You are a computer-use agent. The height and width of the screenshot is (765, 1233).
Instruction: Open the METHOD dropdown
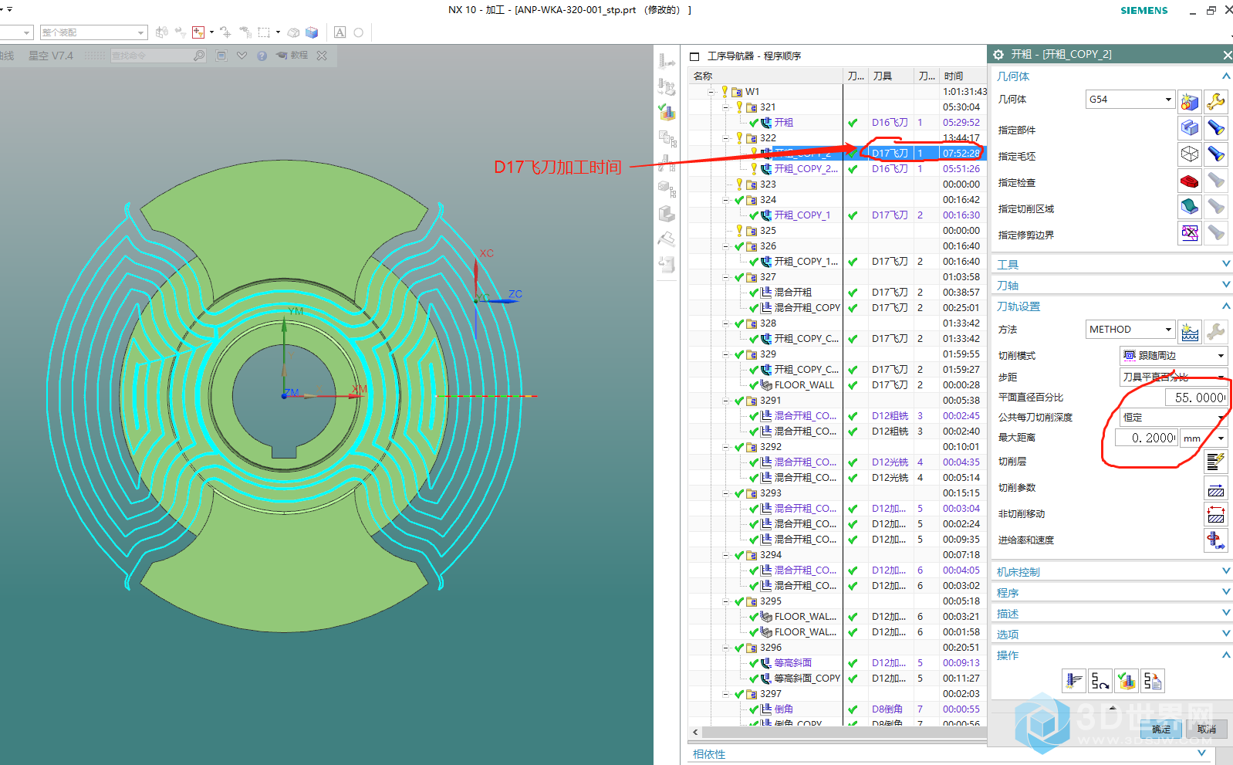click(1168, 330)
